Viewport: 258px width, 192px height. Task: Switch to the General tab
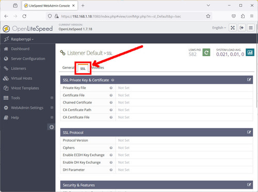[68, 67]
